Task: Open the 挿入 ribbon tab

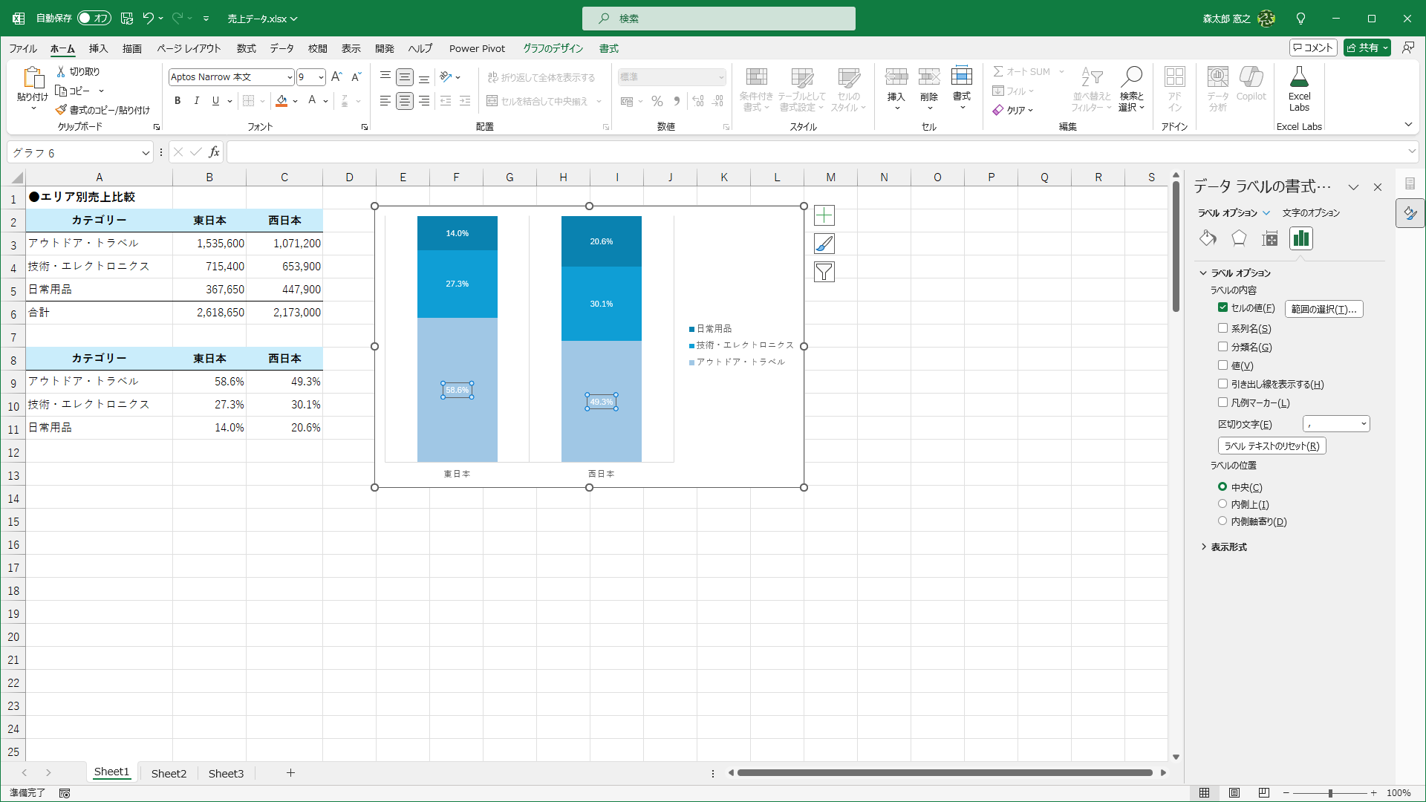Action: pos(98,48)
